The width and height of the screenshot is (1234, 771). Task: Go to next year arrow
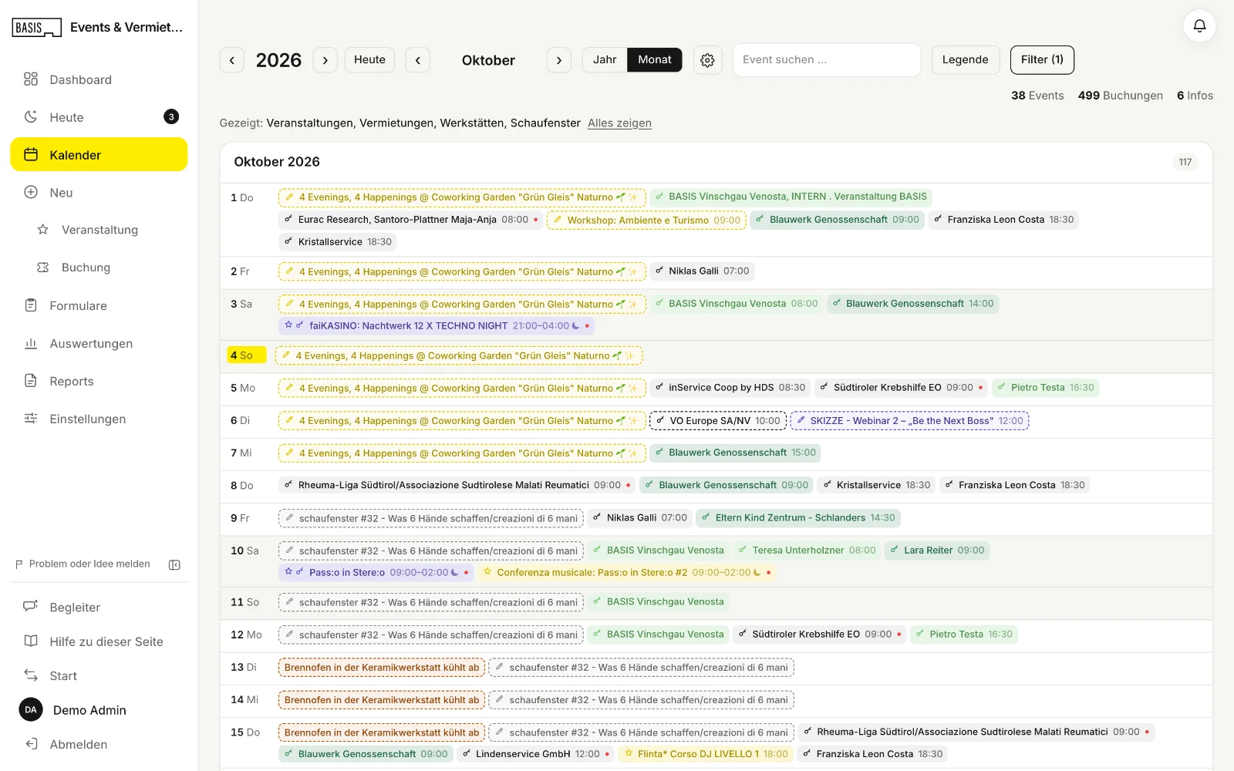[325, 60]
